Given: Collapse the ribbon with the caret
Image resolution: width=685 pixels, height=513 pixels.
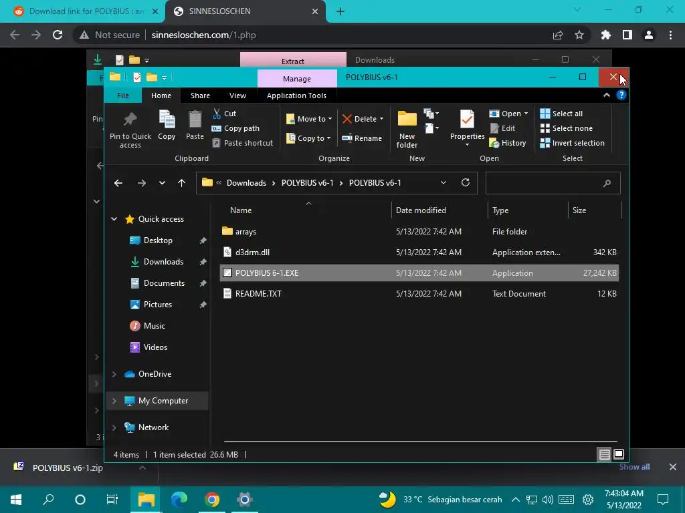Looking at the screenshot, I should click(606, 95).
